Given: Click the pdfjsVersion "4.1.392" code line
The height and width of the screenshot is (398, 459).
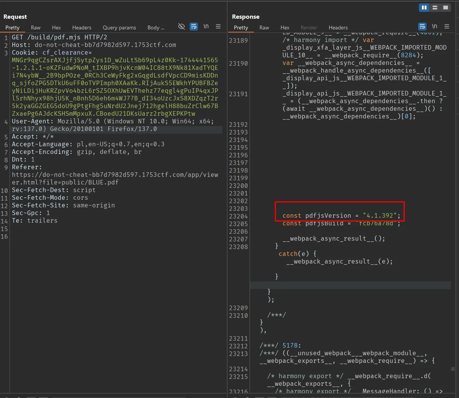Looking at the screenshot, I should pyautogui.click(x=342, y=216).
